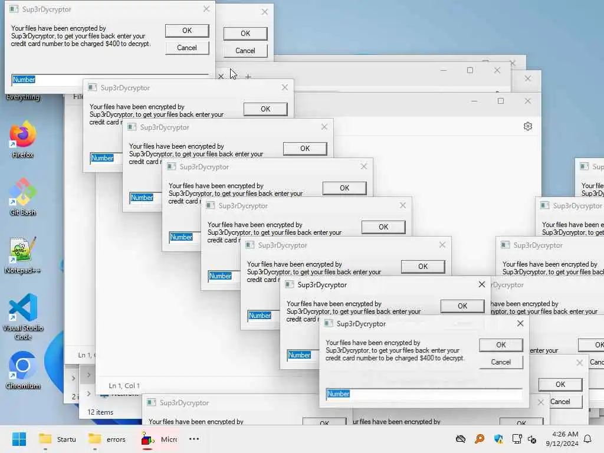Screen dimensions: 604x453
Task: Click OK in the dark-titled dialog directly behind the active dialog
Action: [x=462, y=306]
